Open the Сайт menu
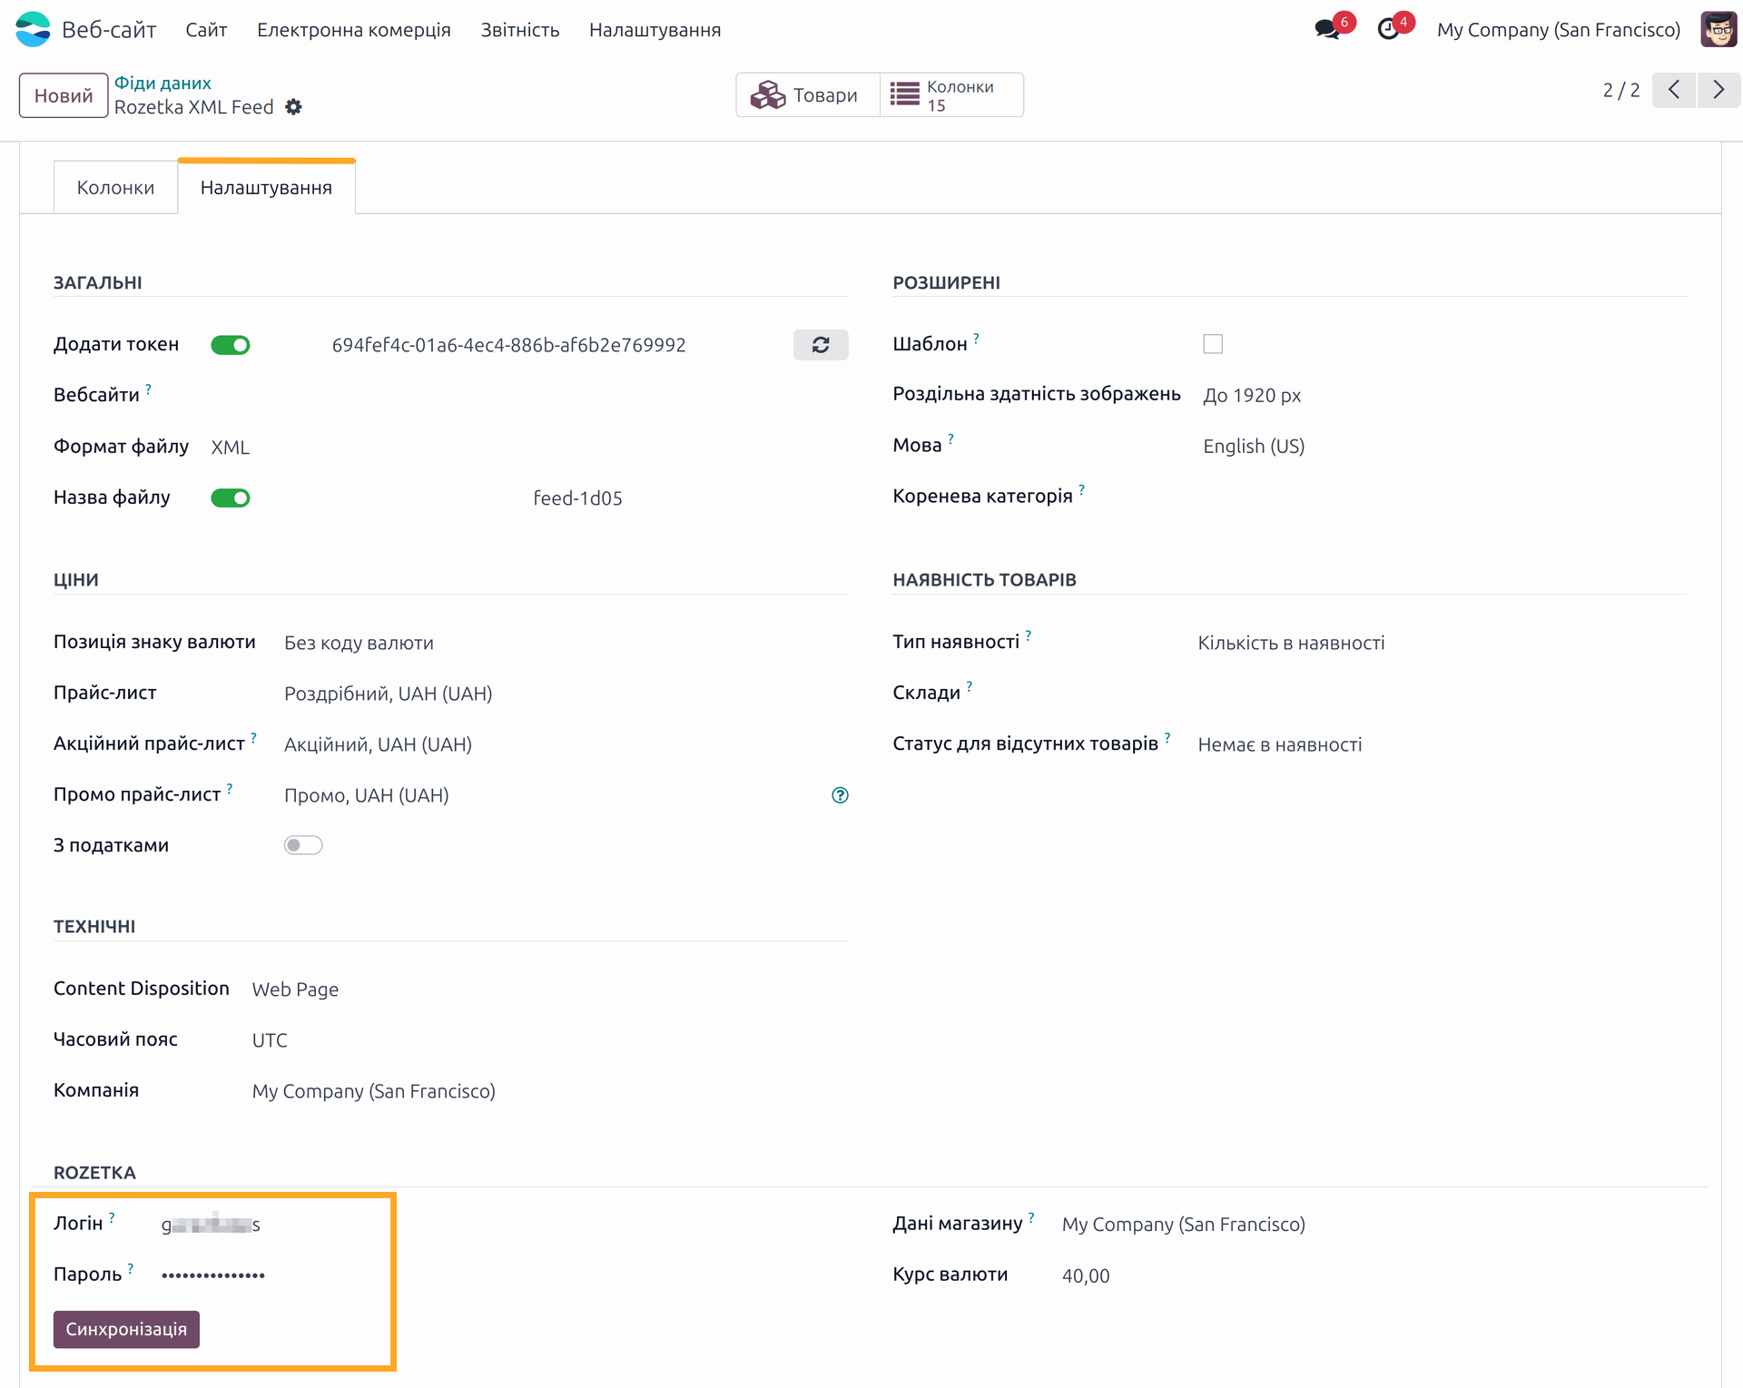Image resolution: width=1743 pixels, height=1388 pixels. pyautogui.click(x=206, y=30)
